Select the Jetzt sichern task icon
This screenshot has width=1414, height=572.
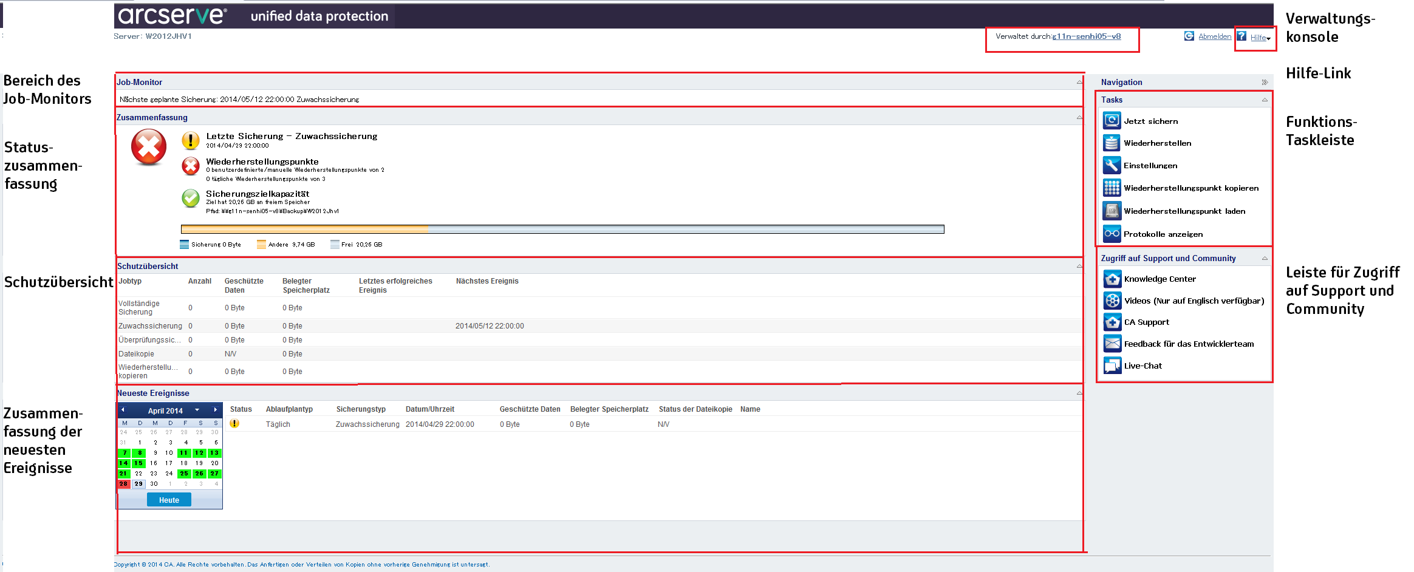click(1112, 121)
